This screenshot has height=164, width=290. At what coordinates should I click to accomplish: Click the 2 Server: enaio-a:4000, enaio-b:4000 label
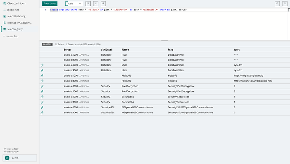point(83,44)
